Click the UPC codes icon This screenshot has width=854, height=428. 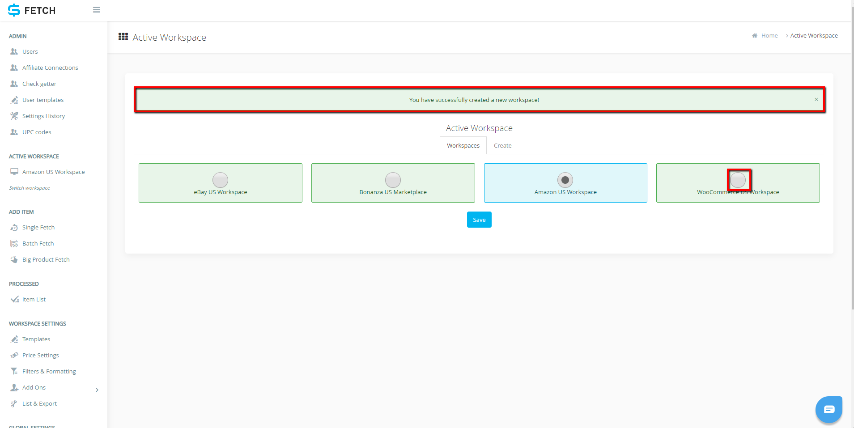pyautogui.click(x=14, y=132)
